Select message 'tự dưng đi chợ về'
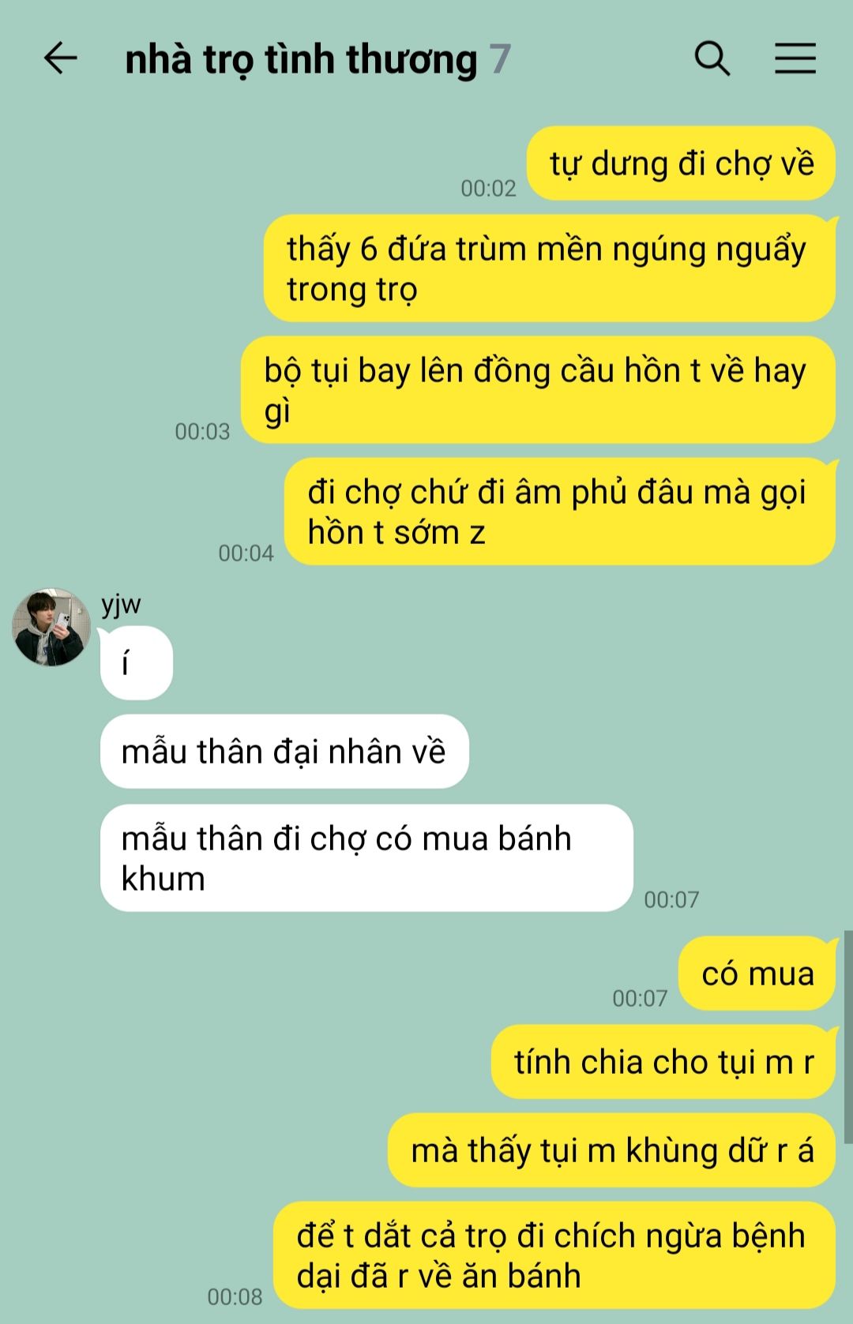Screen dimensions: 853x1324 [x=681, y=163]
